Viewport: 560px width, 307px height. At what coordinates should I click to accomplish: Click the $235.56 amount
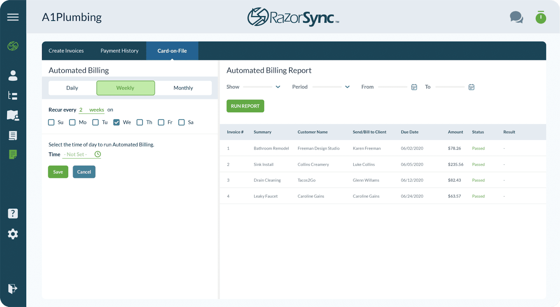[455, 164]
